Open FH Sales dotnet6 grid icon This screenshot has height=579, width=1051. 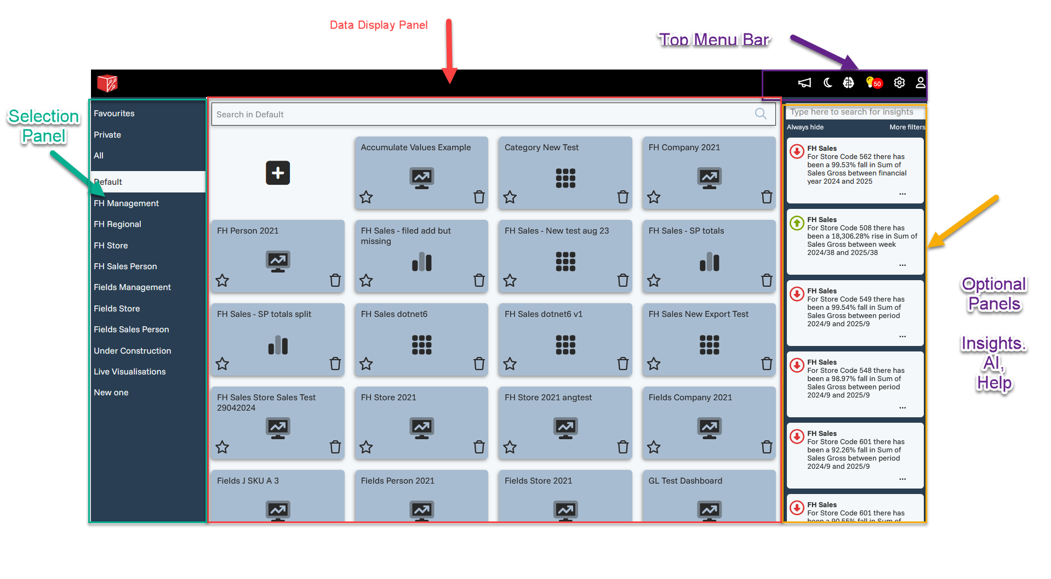coord(421,345)
